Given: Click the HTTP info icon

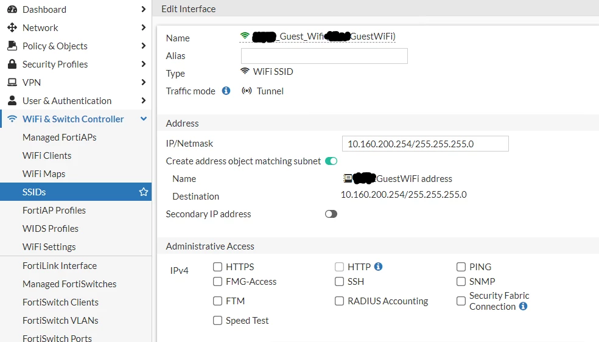Looking at the screenshot, I should [378, 267].
